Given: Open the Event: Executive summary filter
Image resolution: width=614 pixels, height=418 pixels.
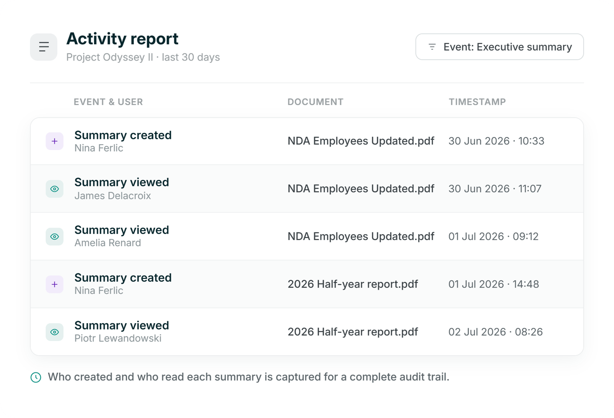Looking at the screenshot, I should pyautogui.click(x=499, y=47).
